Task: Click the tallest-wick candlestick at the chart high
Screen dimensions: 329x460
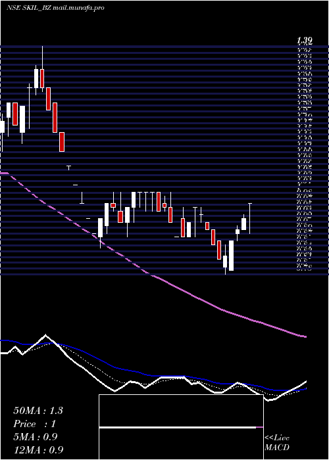Action: click(x=42, y=78)
